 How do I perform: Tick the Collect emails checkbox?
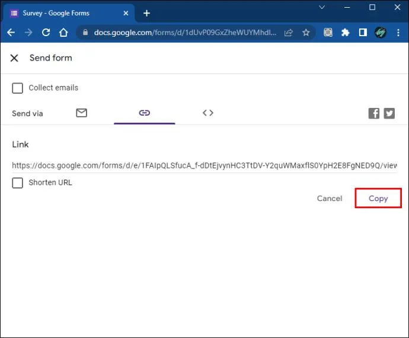click(x=17, y=88)
